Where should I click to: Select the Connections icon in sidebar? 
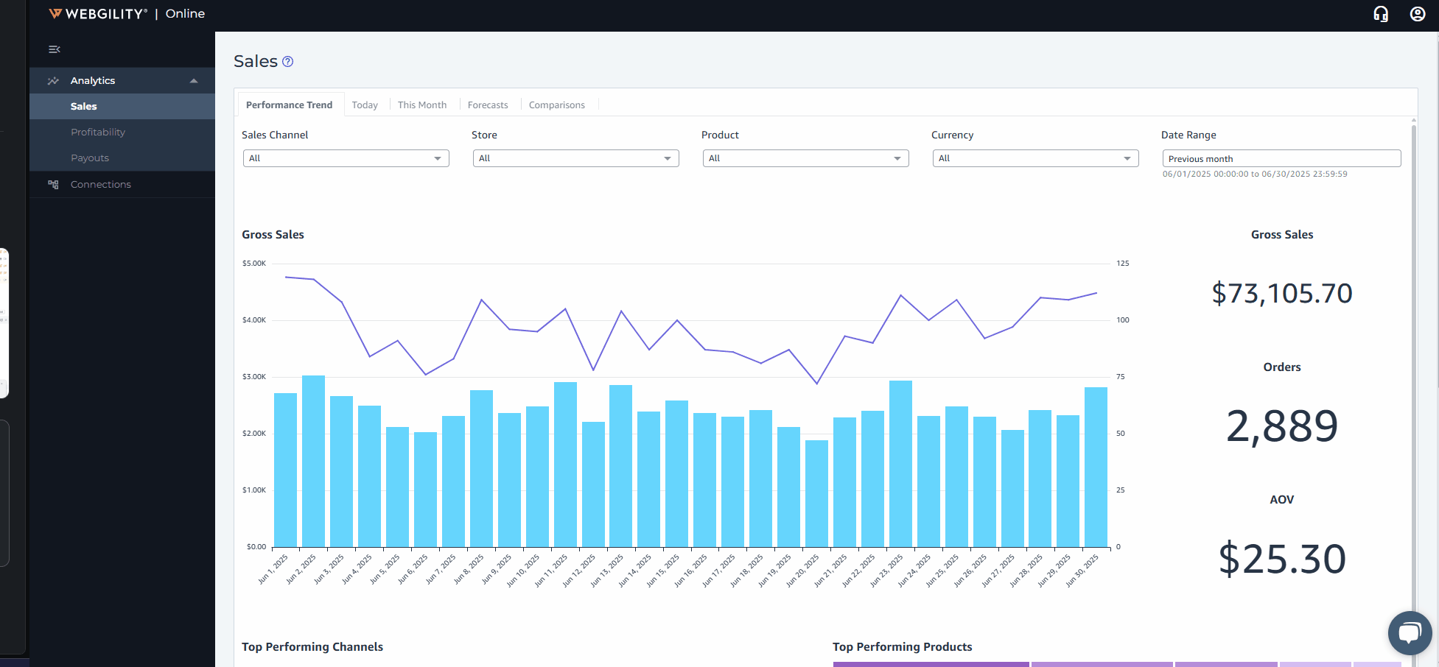click(x=52, y=184)
